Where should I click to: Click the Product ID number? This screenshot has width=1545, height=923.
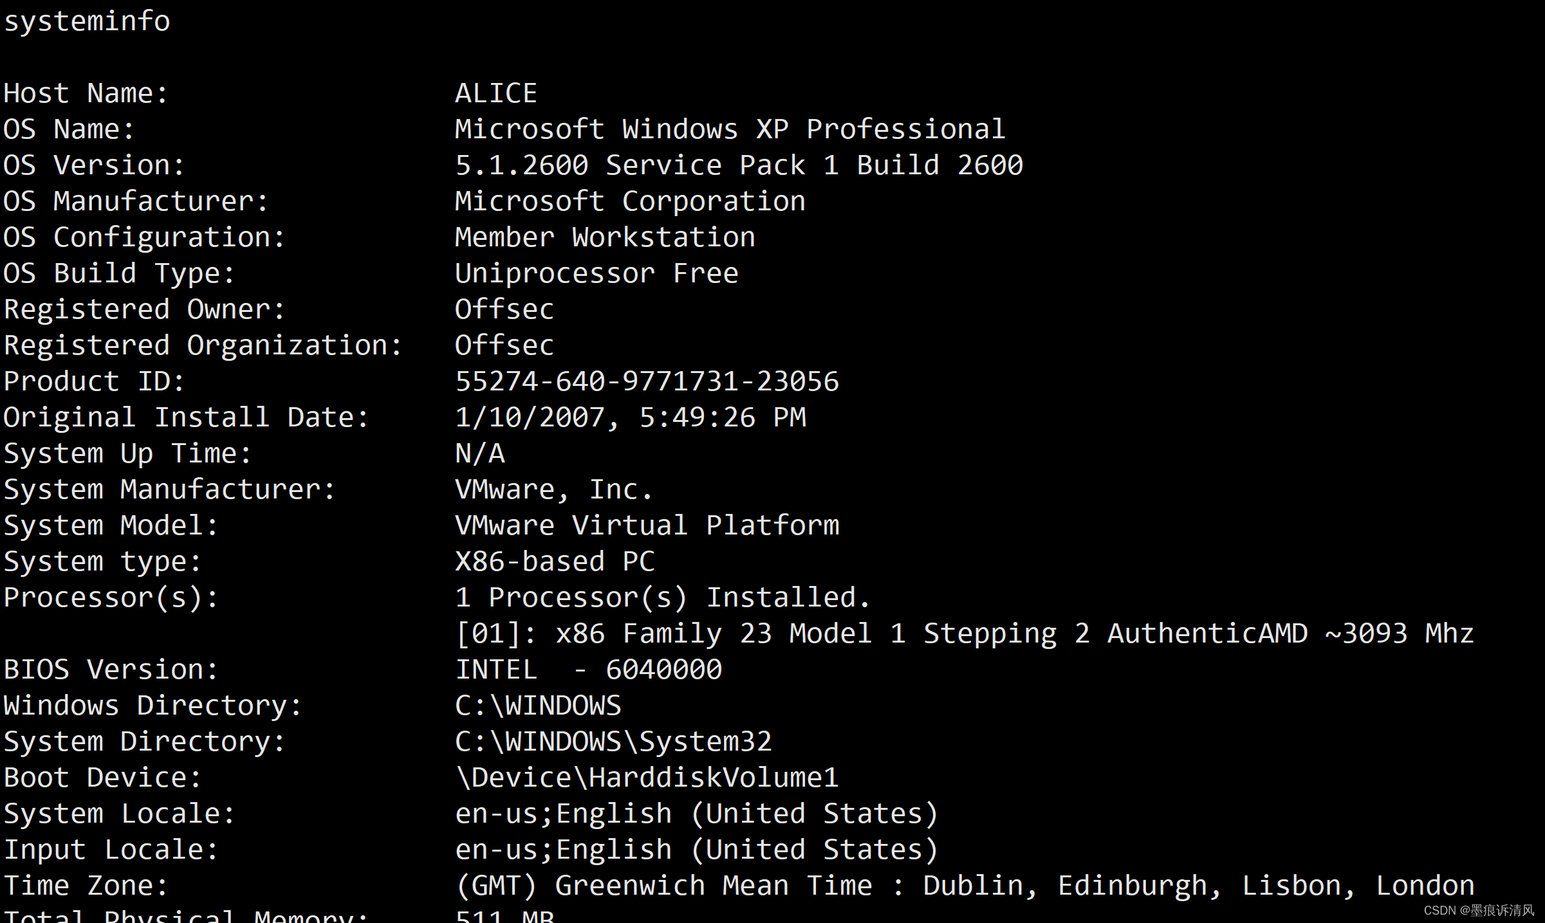[x=646, y=382]
